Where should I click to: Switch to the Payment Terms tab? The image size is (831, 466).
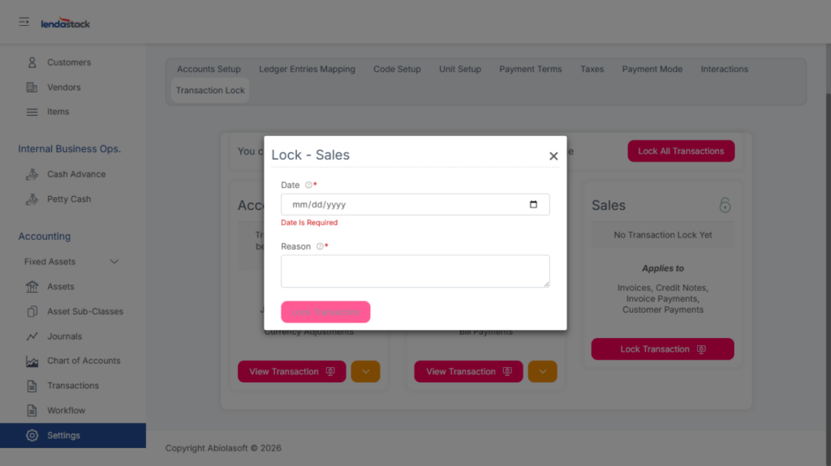click(530, 69)
